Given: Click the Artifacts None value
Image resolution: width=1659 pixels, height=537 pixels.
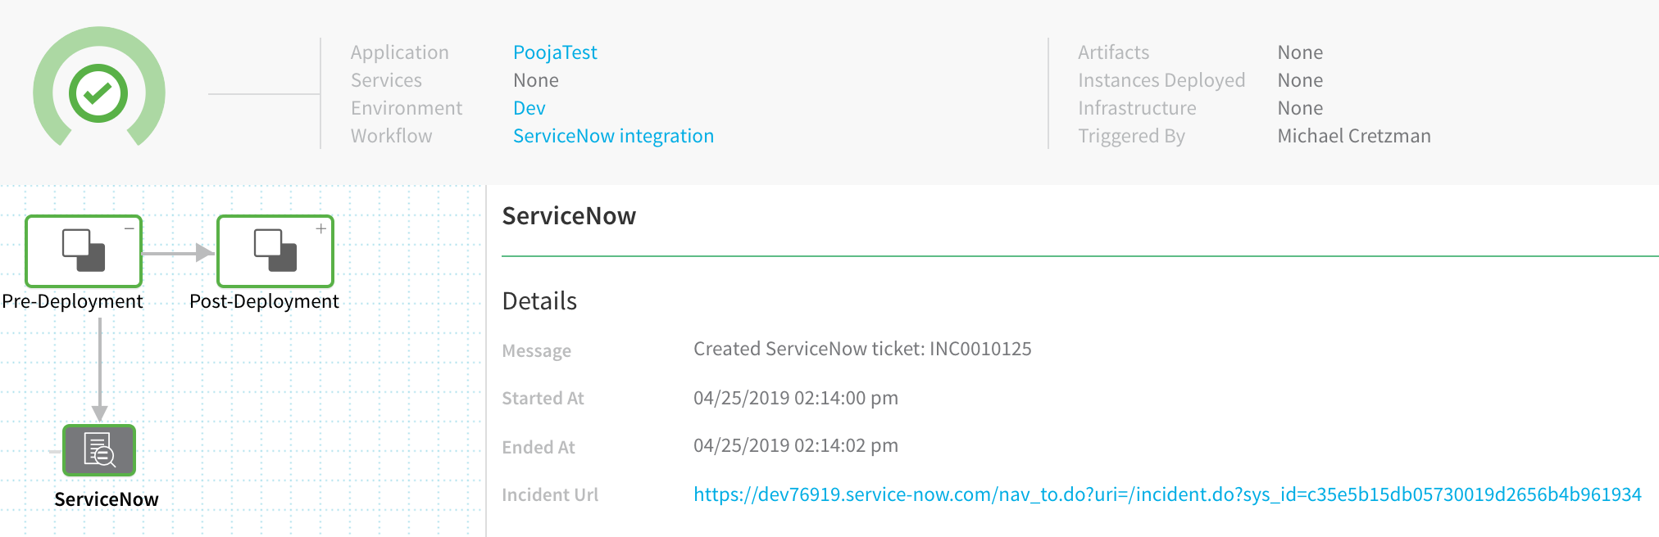Looking at the screenshot, I should [1300, 52].
